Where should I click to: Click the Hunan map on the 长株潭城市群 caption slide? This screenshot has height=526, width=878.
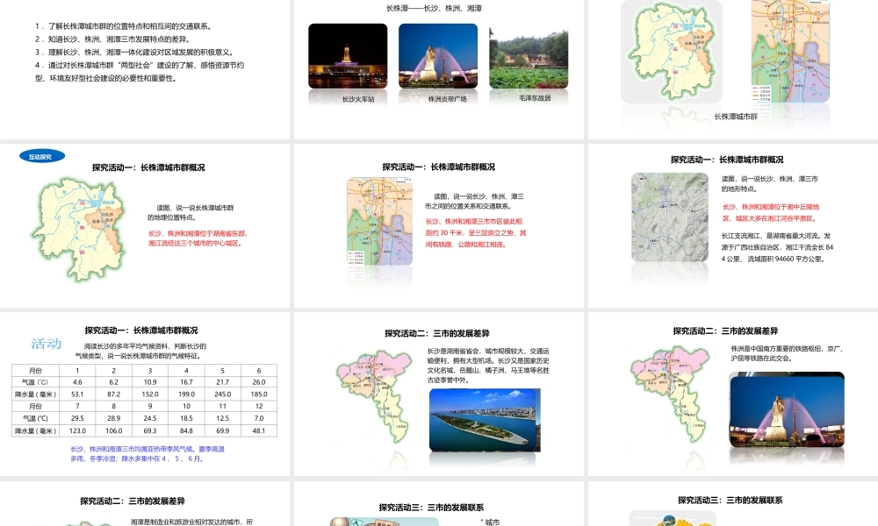pos(671,52)
